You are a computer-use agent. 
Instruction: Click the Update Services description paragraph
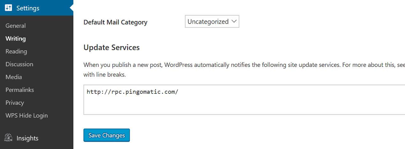point(244,70)
